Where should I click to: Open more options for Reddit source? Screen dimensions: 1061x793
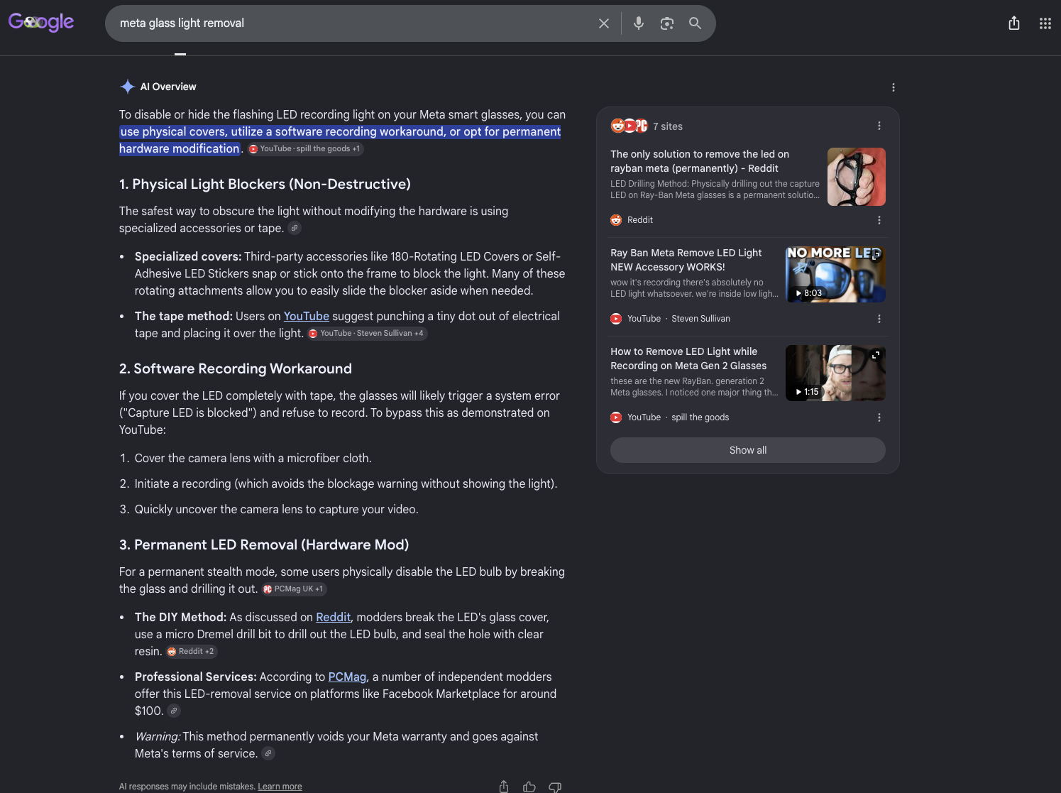[879, 220]
